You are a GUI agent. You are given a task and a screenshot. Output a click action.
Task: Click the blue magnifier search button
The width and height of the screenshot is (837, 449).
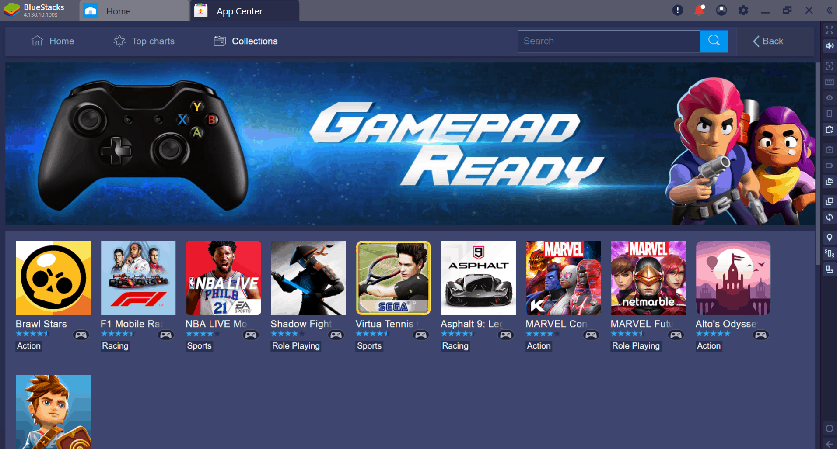click(714, 41)
